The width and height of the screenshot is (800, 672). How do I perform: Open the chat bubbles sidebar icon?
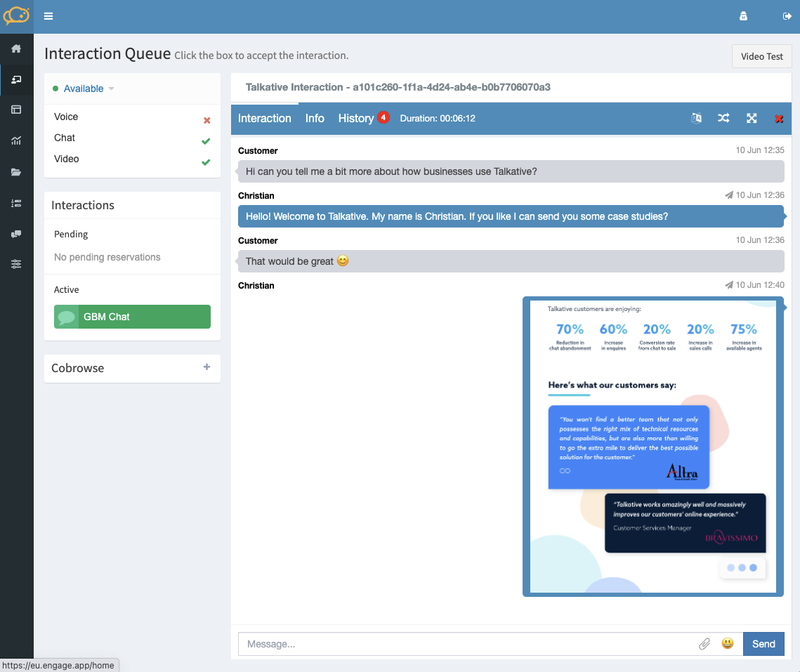pyautogui.click(x=16, y=234)
